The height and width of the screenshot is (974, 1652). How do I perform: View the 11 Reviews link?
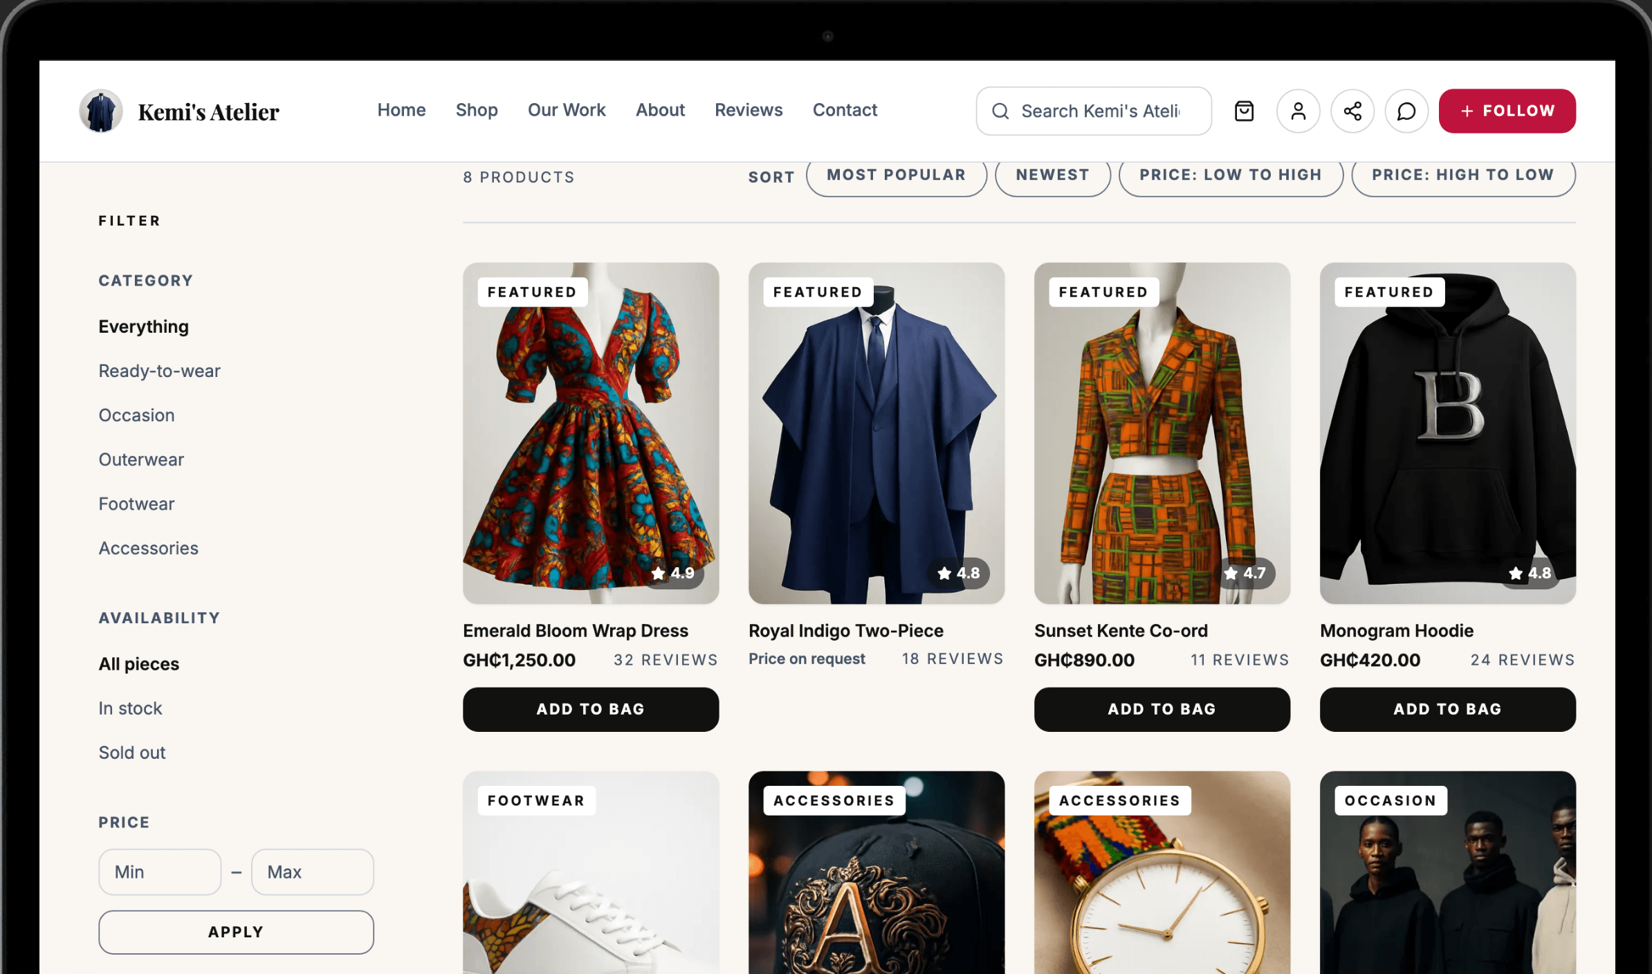tap(1240, 660)
